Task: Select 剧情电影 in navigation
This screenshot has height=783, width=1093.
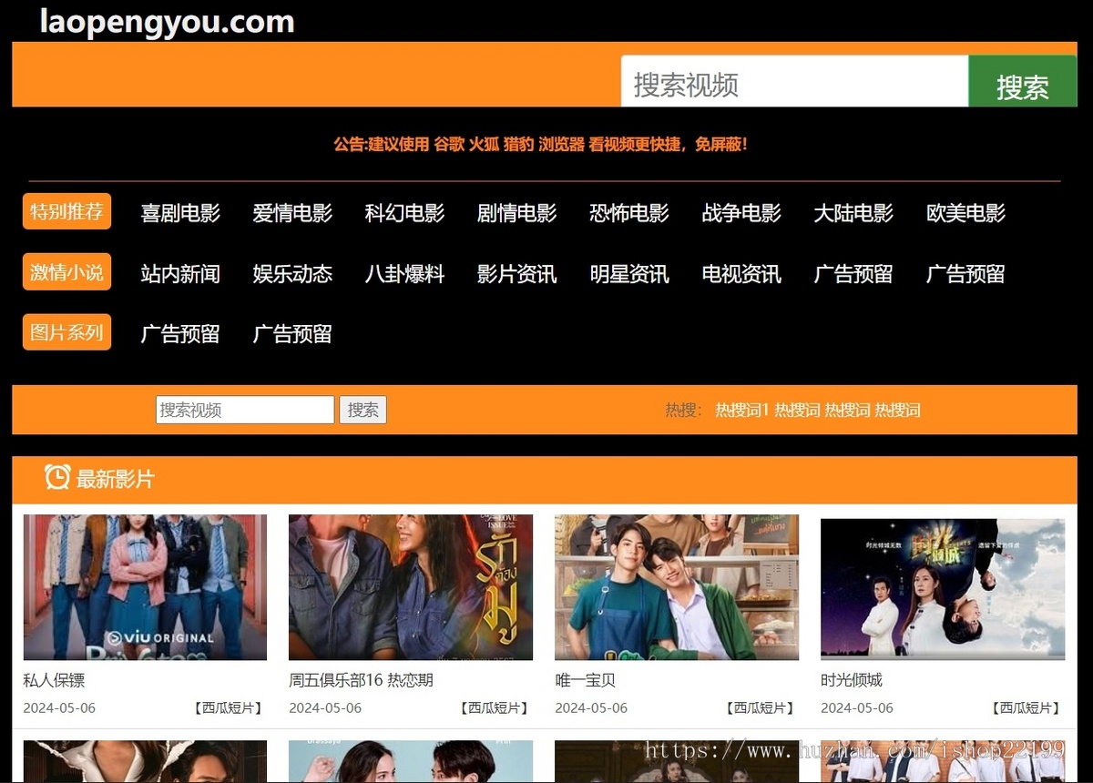Action: (x=516, y=213)
